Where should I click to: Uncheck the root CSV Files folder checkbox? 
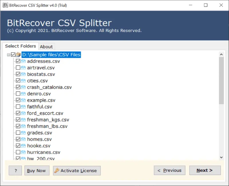[x=13, y=55]
